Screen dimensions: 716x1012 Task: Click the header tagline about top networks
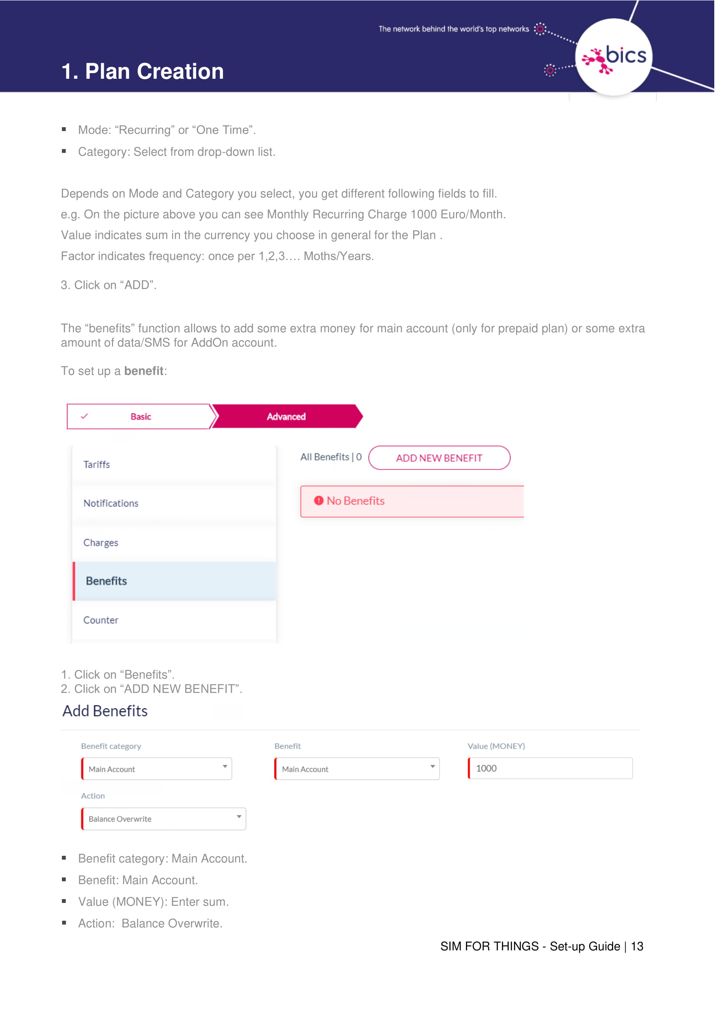[454, 29]
